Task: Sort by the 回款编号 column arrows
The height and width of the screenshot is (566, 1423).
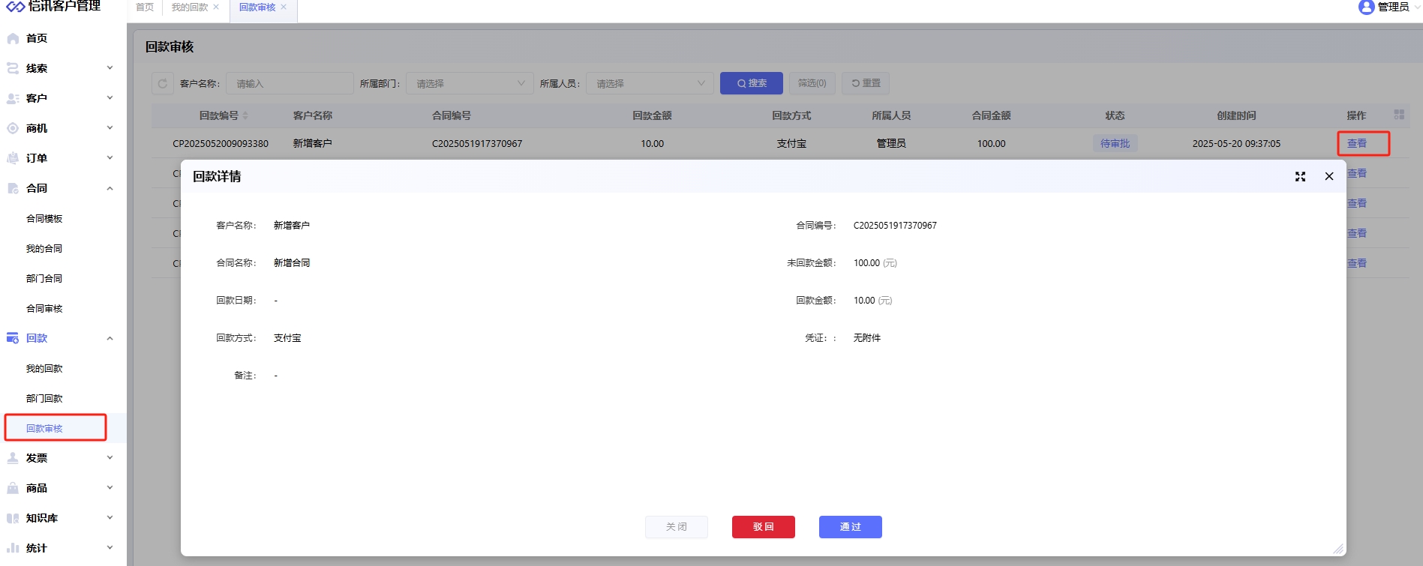Action: [x=245, y=115]
